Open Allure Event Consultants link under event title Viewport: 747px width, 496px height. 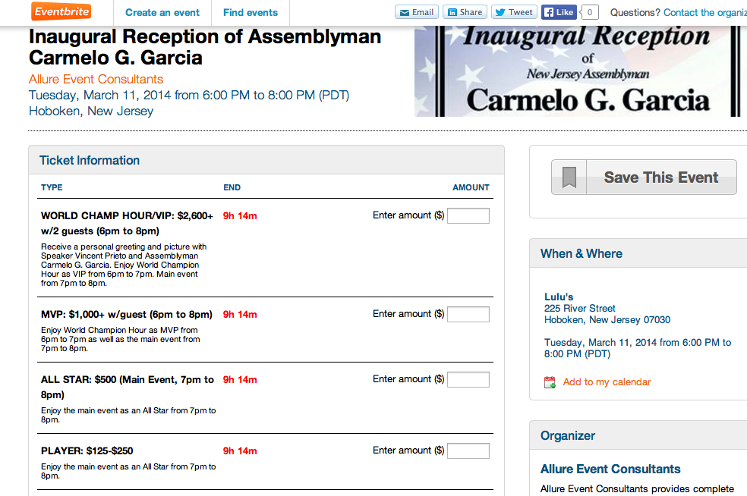[96, 79]
